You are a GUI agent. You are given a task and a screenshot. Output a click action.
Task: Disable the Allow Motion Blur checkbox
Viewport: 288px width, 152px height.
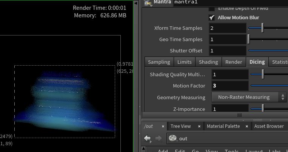[x=212, y=17]
